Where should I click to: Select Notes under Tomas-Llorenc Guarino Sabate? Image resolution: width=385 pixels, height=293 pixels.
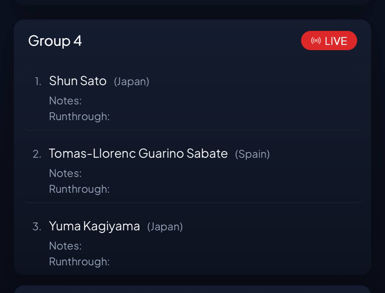click(65, 173)
